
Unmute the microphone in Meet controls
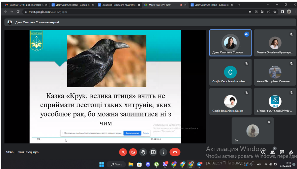(x=123, y=152)
